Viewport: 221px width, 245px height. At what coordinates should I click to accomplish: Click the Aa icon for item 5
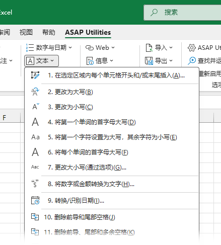[x=35, y=137]
